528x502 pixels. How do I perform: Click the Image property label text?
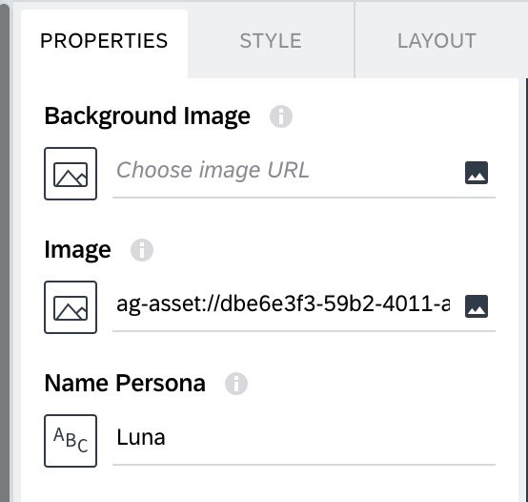[77, 250]
